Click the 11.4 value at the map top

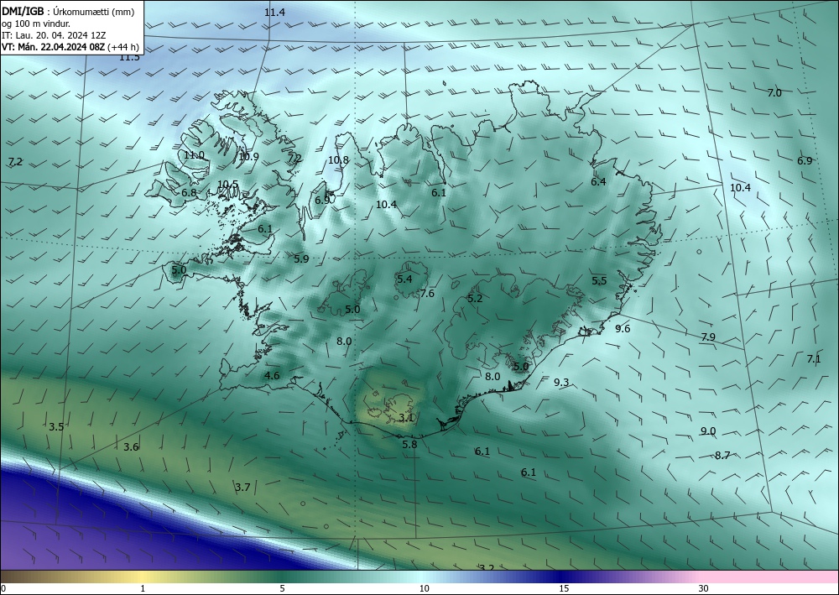coord(274,12)
